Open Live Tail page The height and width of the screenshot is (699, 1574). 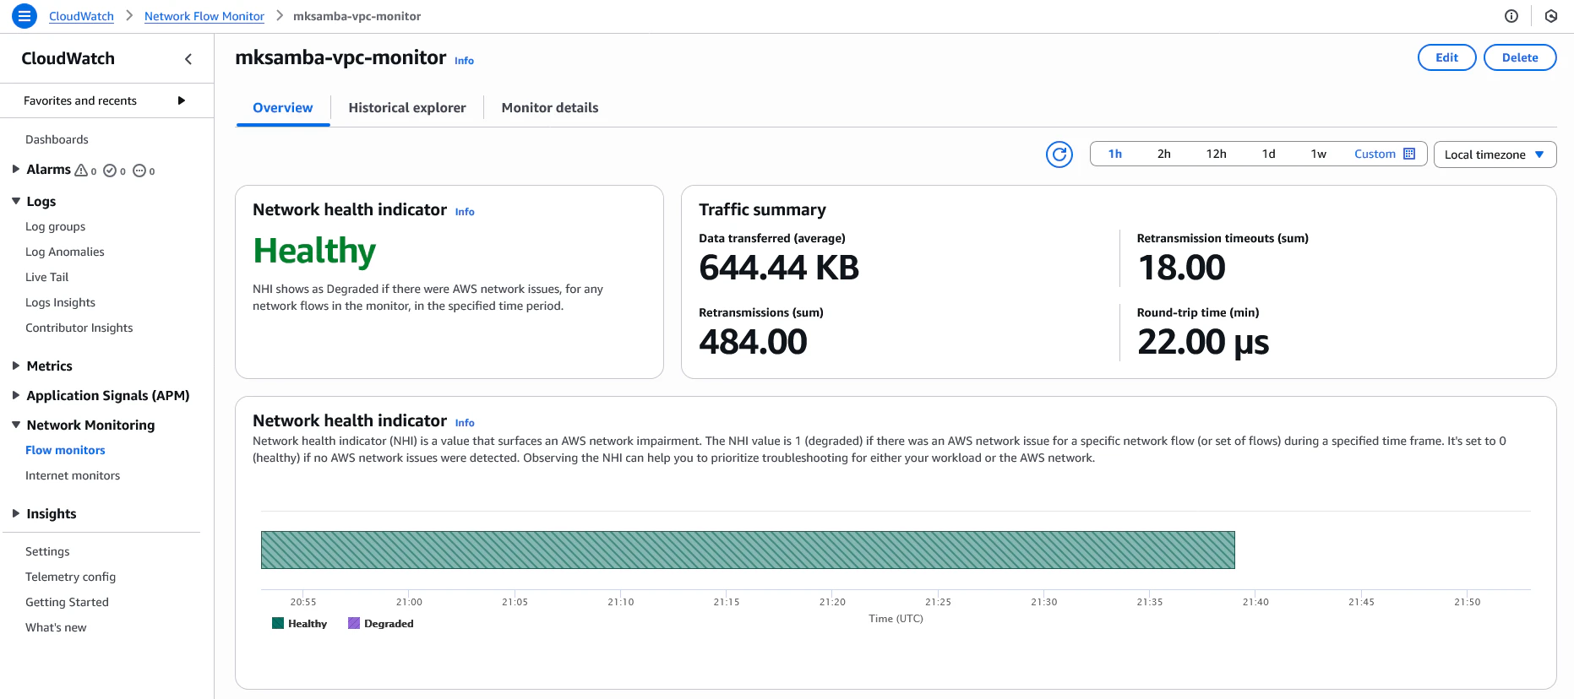tap(46, 277)
